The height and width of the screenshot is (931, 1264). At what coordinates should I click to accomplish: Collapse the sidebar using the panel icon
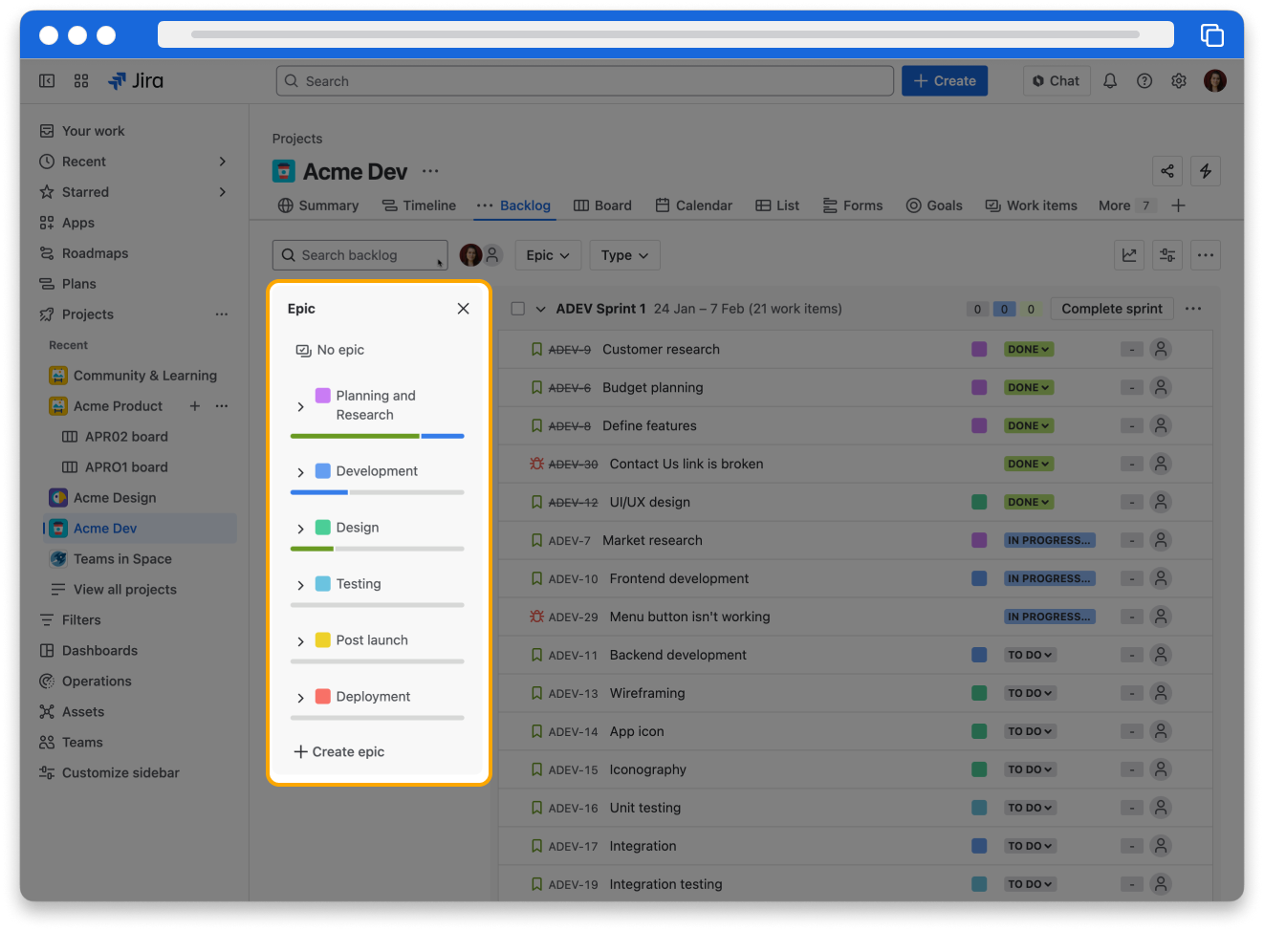(47, 81)
